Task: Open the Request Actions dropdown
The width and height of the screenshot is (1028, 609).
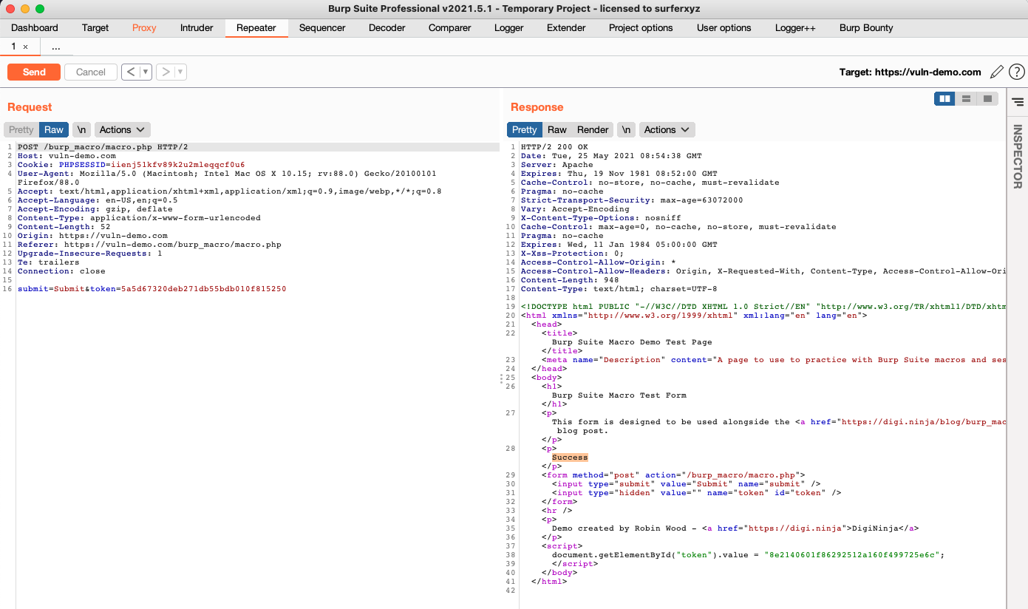Action: (122, 129)
